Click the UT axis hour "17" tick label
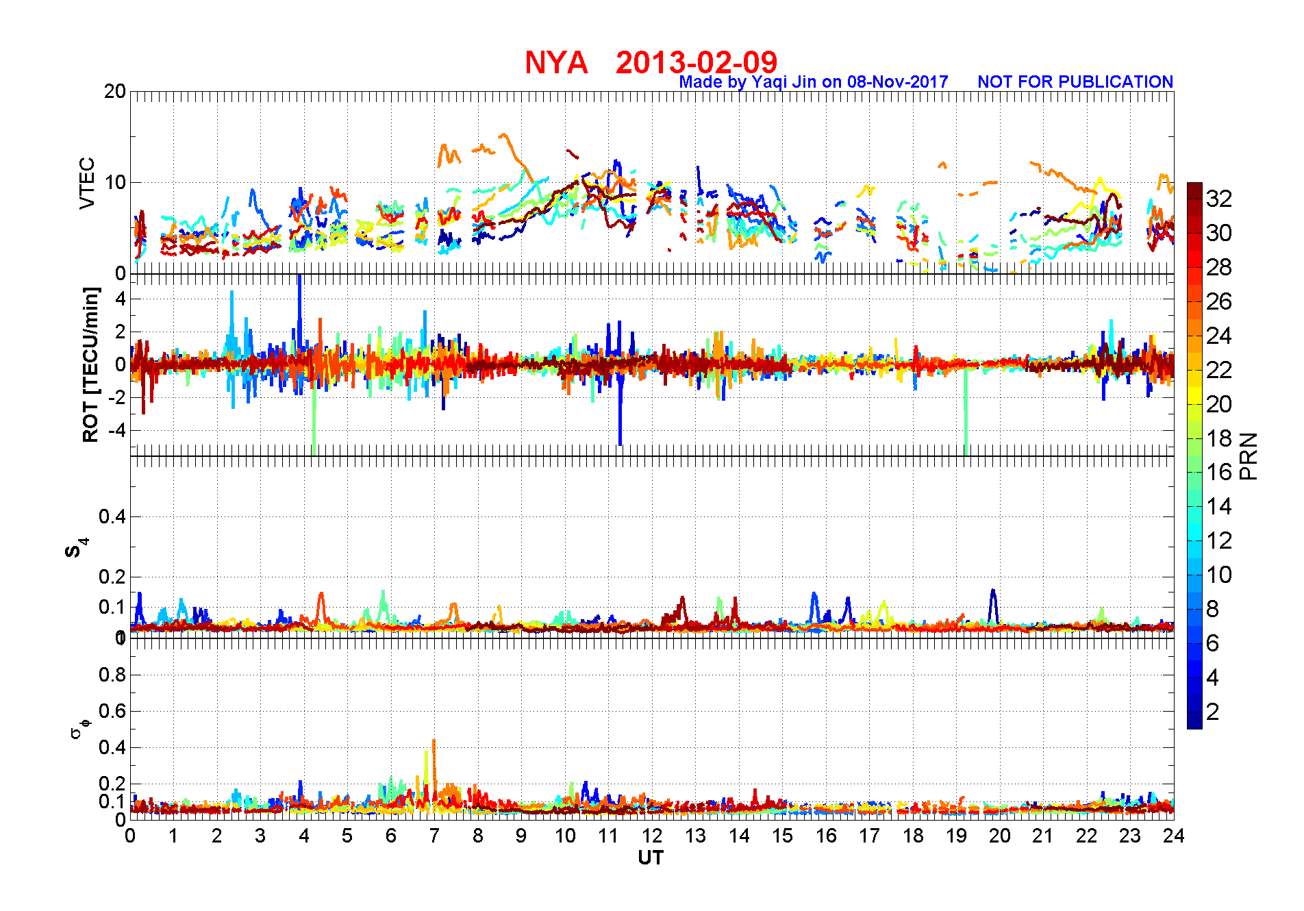The width and height of the screenshot is (1304, 911). coord(869,836)
